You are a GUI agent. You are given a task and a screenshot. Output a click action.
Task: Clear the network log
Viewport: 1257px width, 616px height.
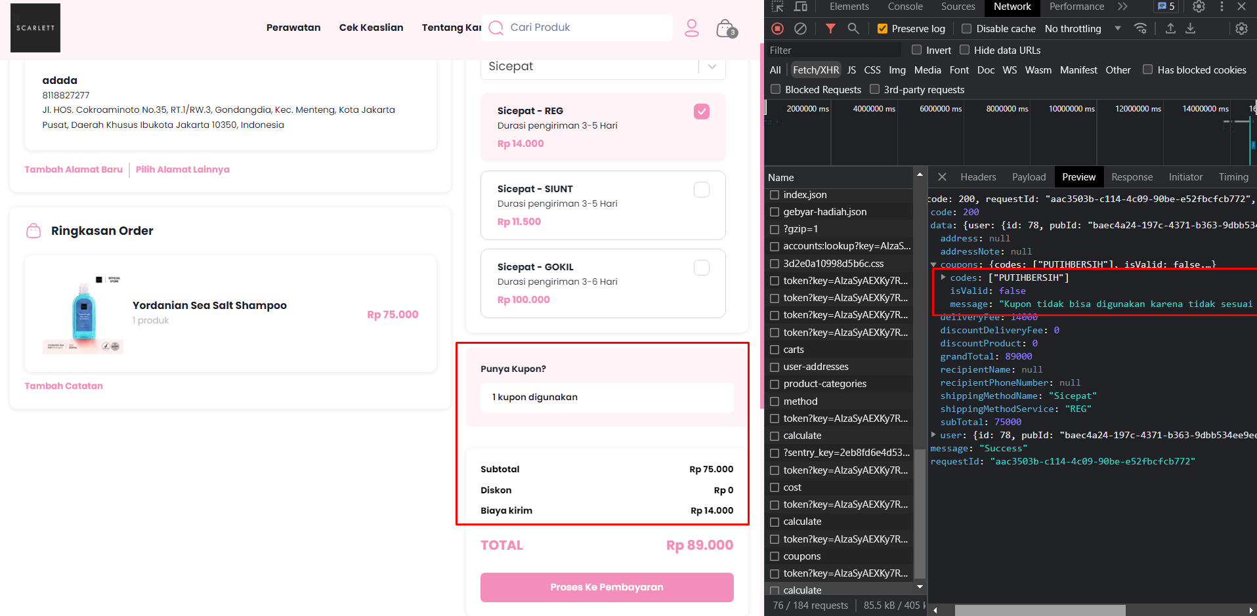pyautogui.click(x=800, y=28)
